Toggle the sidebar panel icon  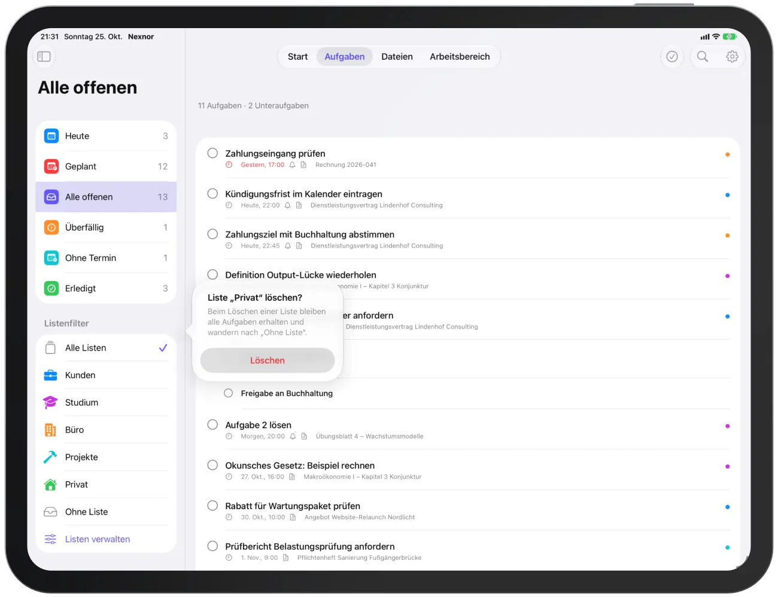(x=44, y=57)
